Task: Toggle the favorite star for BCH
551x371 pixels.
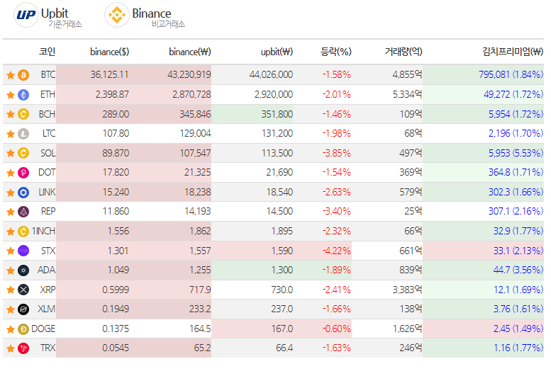Action: tap(11, 114)
